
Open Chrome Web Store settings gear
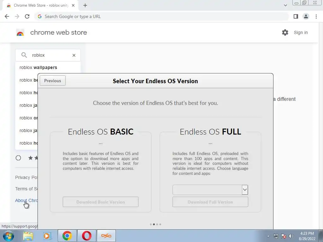(x=285, y=32)
